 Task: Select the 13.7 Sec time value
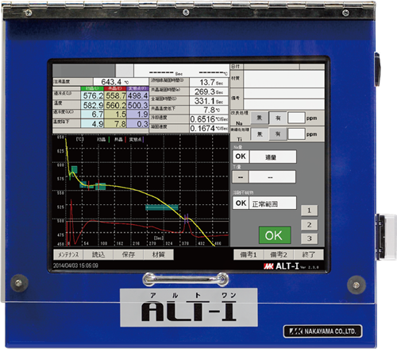point(209,82)
